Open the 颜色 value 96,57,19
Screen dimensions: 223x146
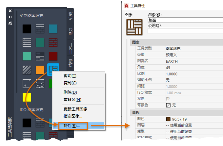click(x=194, y=119)
